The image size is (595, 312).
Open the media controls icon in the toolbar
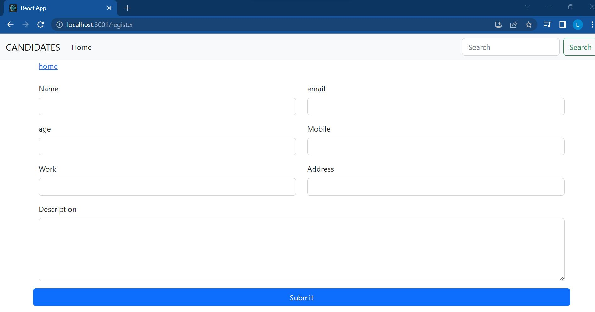pyautogui.click(x=547, y=24)
